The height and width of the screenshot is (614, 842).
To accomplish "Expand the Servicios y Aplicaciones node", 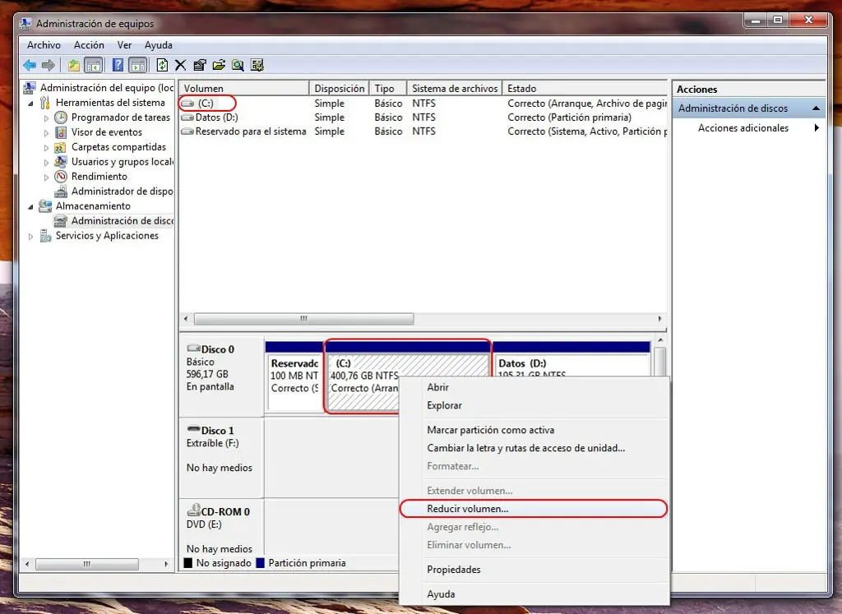I will [x=31, y=236].
